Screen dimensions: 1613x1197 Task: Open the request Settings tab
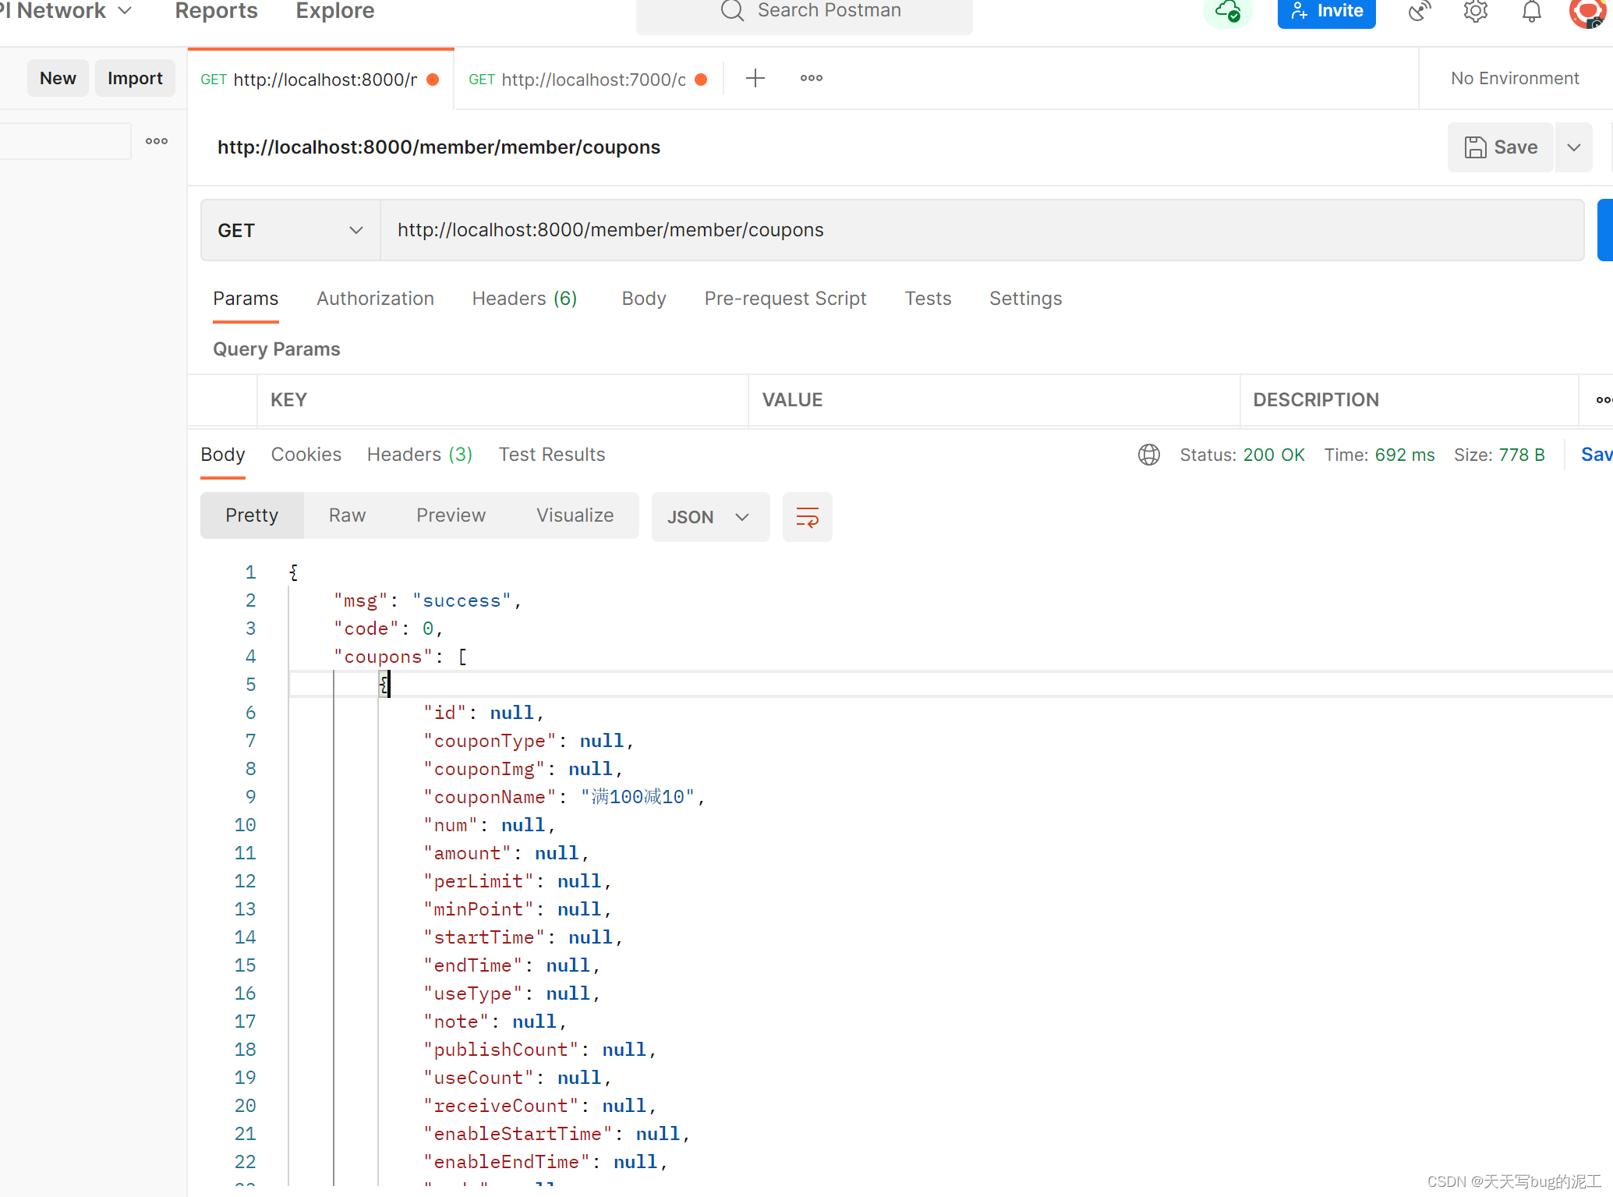tap(1025, 299)
